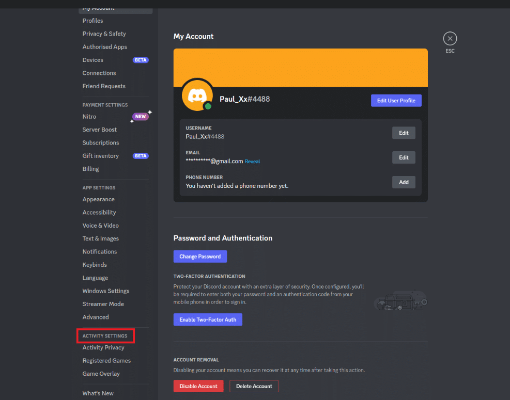Reveal the hidden email address
Viewport: 510px width, 400px height.
[252, 162]
